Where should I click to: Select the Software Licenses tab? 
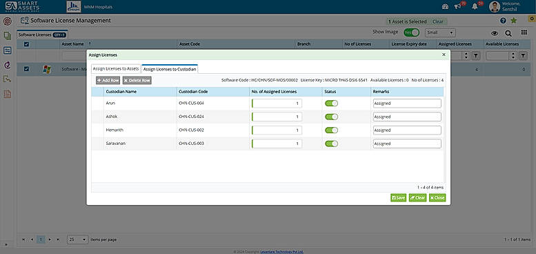coord(42,35)
